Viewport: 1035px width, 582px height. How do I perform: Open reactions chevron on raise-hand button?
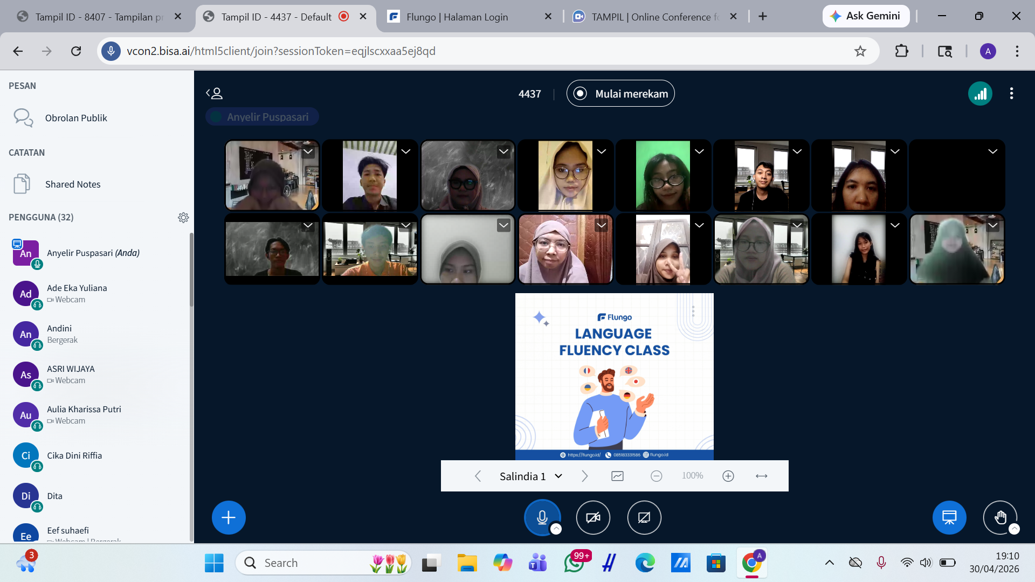click(x=1014, y=529)
